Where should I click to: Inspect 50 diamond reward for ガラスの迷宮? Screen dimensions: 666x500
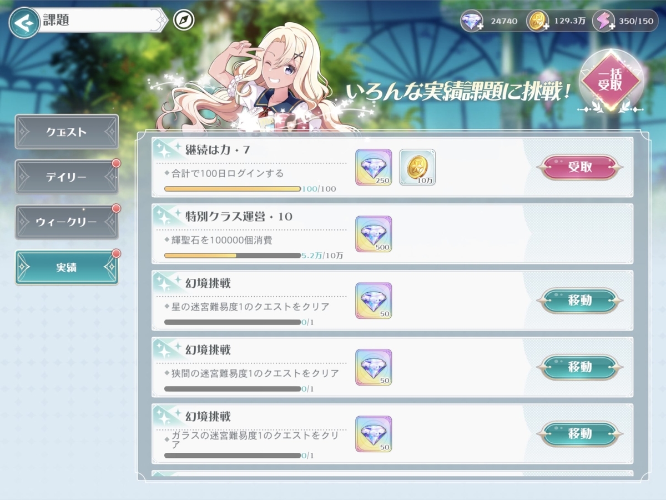[374, 434]
